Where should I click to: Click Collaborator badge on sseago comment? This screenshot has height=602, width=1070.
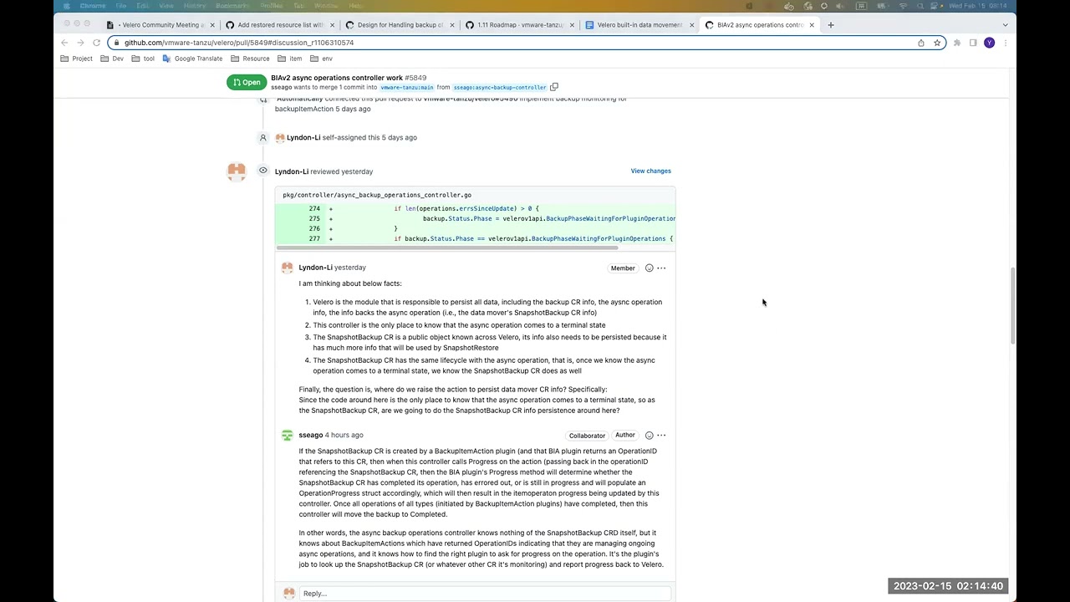tap(587, 436)
